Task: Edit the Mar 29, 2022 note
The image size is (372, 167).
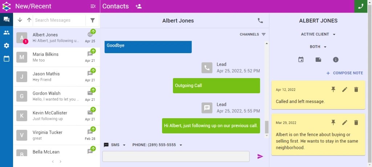Action: tap(345, 123)
